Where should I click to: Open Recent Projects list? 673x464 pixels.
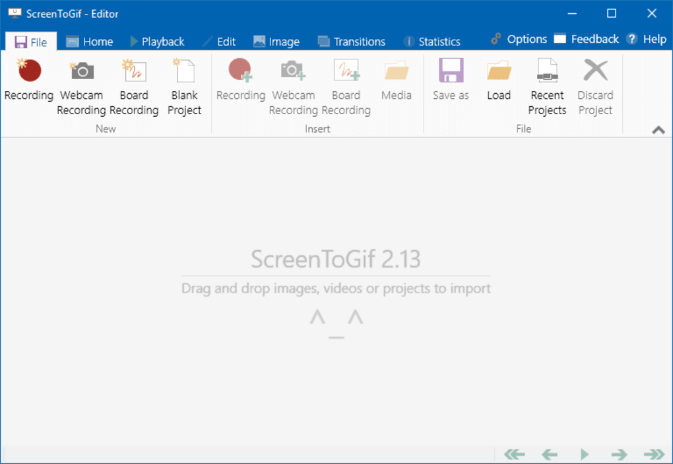coord(547,71)
